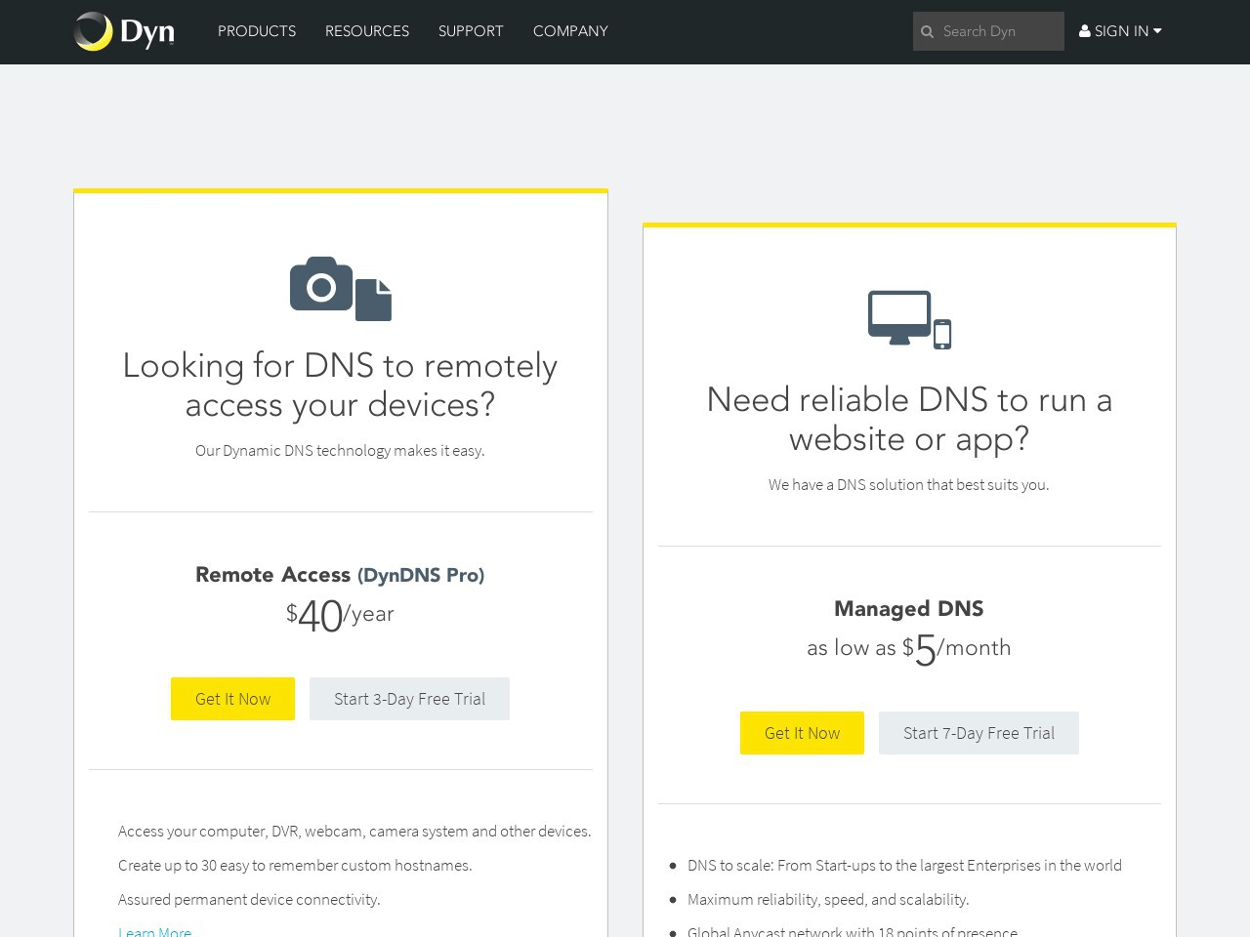Click the Remote Access title text

pyautogui.click(x=272, y=575)
